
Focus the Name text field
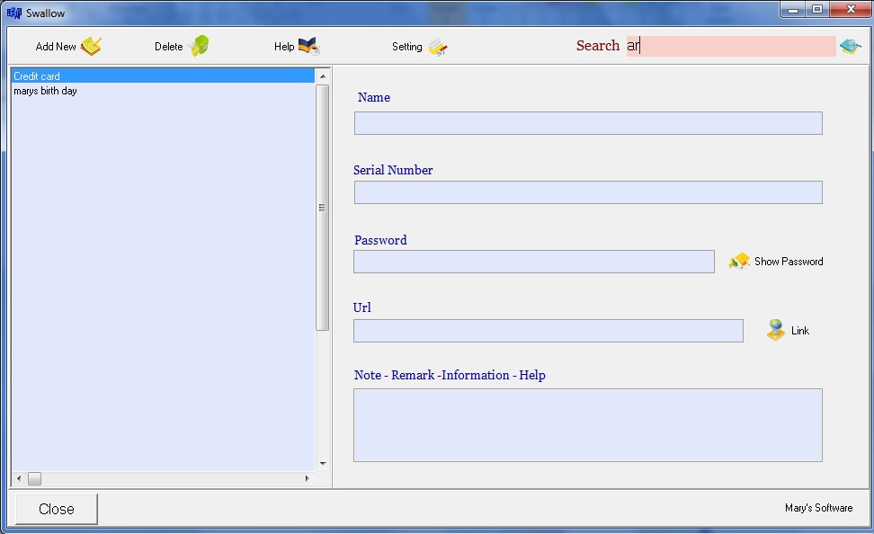(587, 123)
